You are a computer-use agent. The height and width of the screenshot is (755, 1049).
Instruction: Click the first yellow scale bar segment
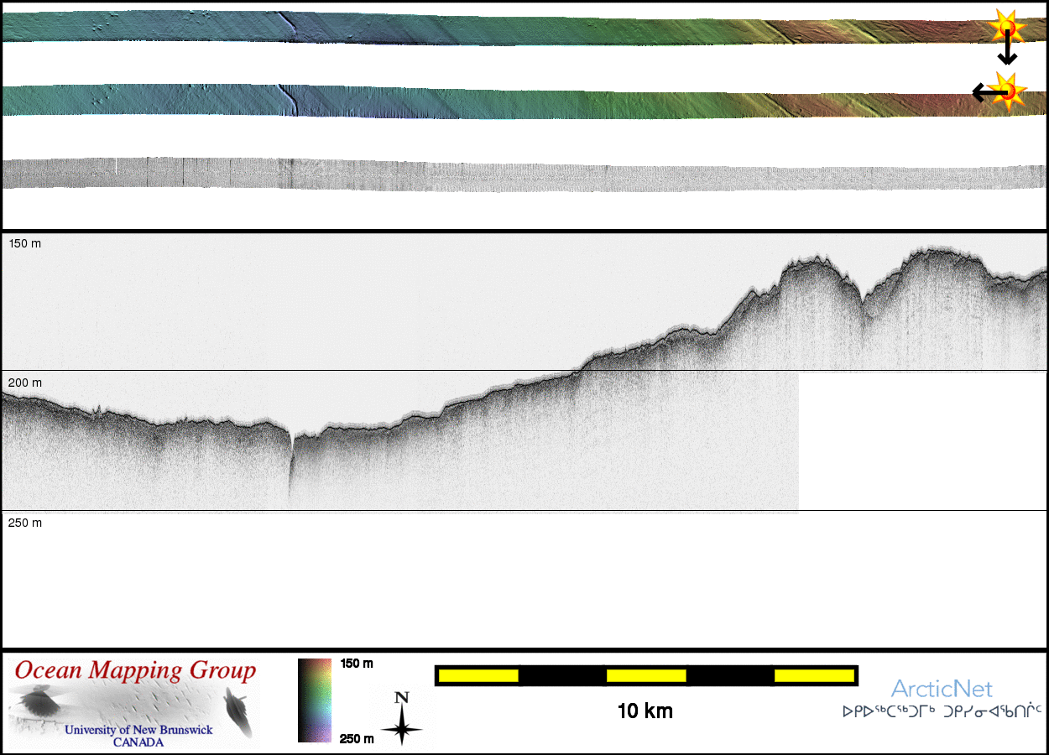pos(478,675)
